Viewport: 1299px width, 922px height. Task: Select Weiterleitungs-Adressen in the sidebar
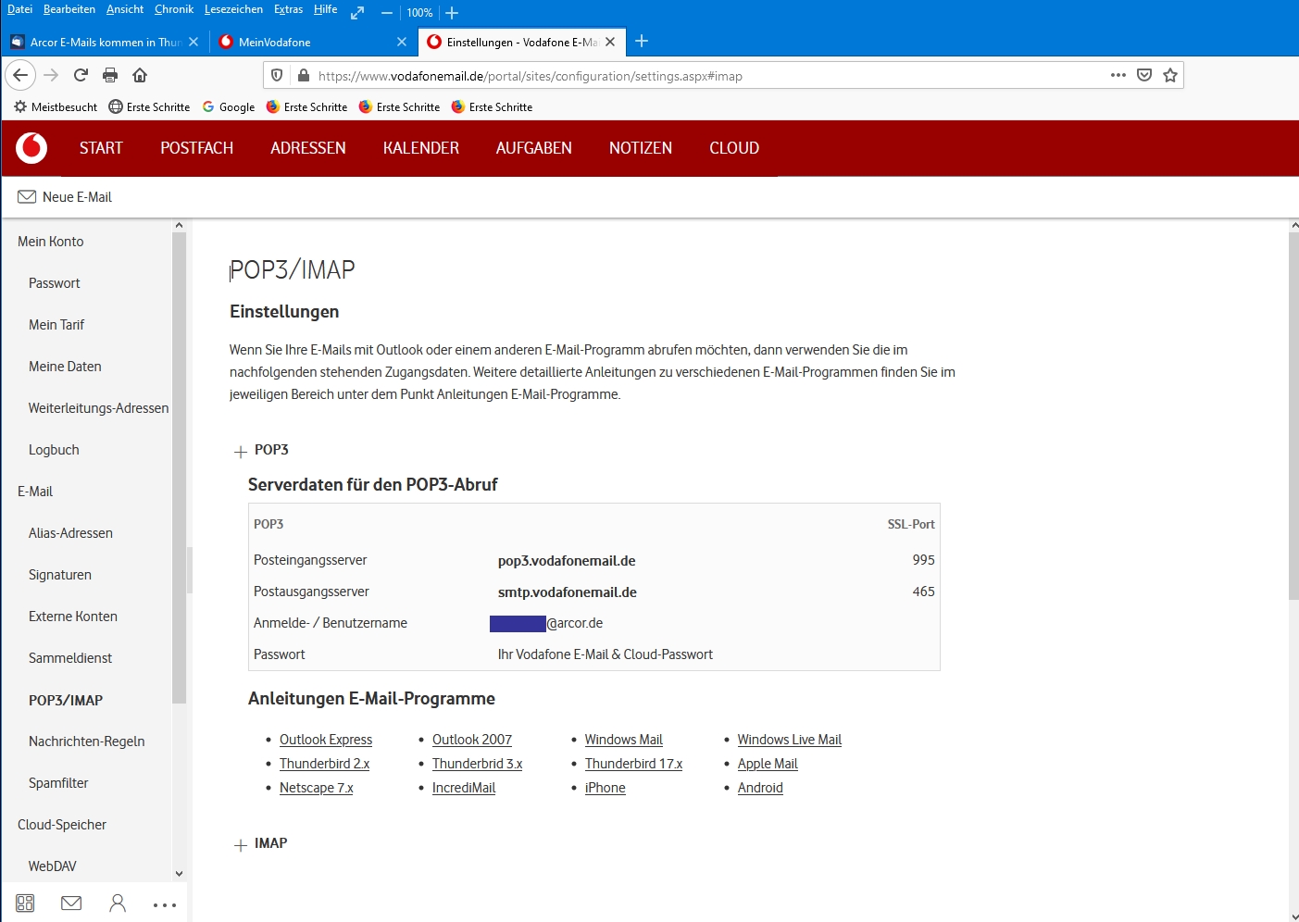[99, 408]
